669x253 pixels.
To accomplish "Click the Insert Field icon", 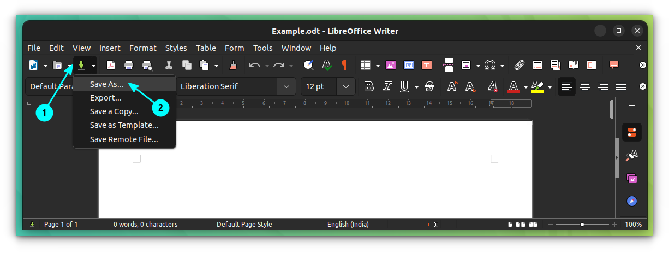I will [x=466, y=65].
